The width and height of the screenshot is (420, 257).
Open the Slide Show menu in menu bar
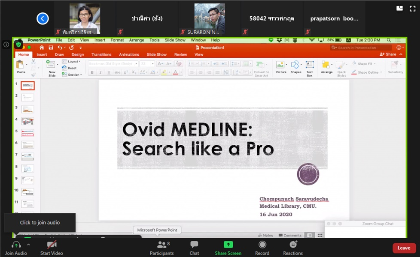tap(175, 40)
